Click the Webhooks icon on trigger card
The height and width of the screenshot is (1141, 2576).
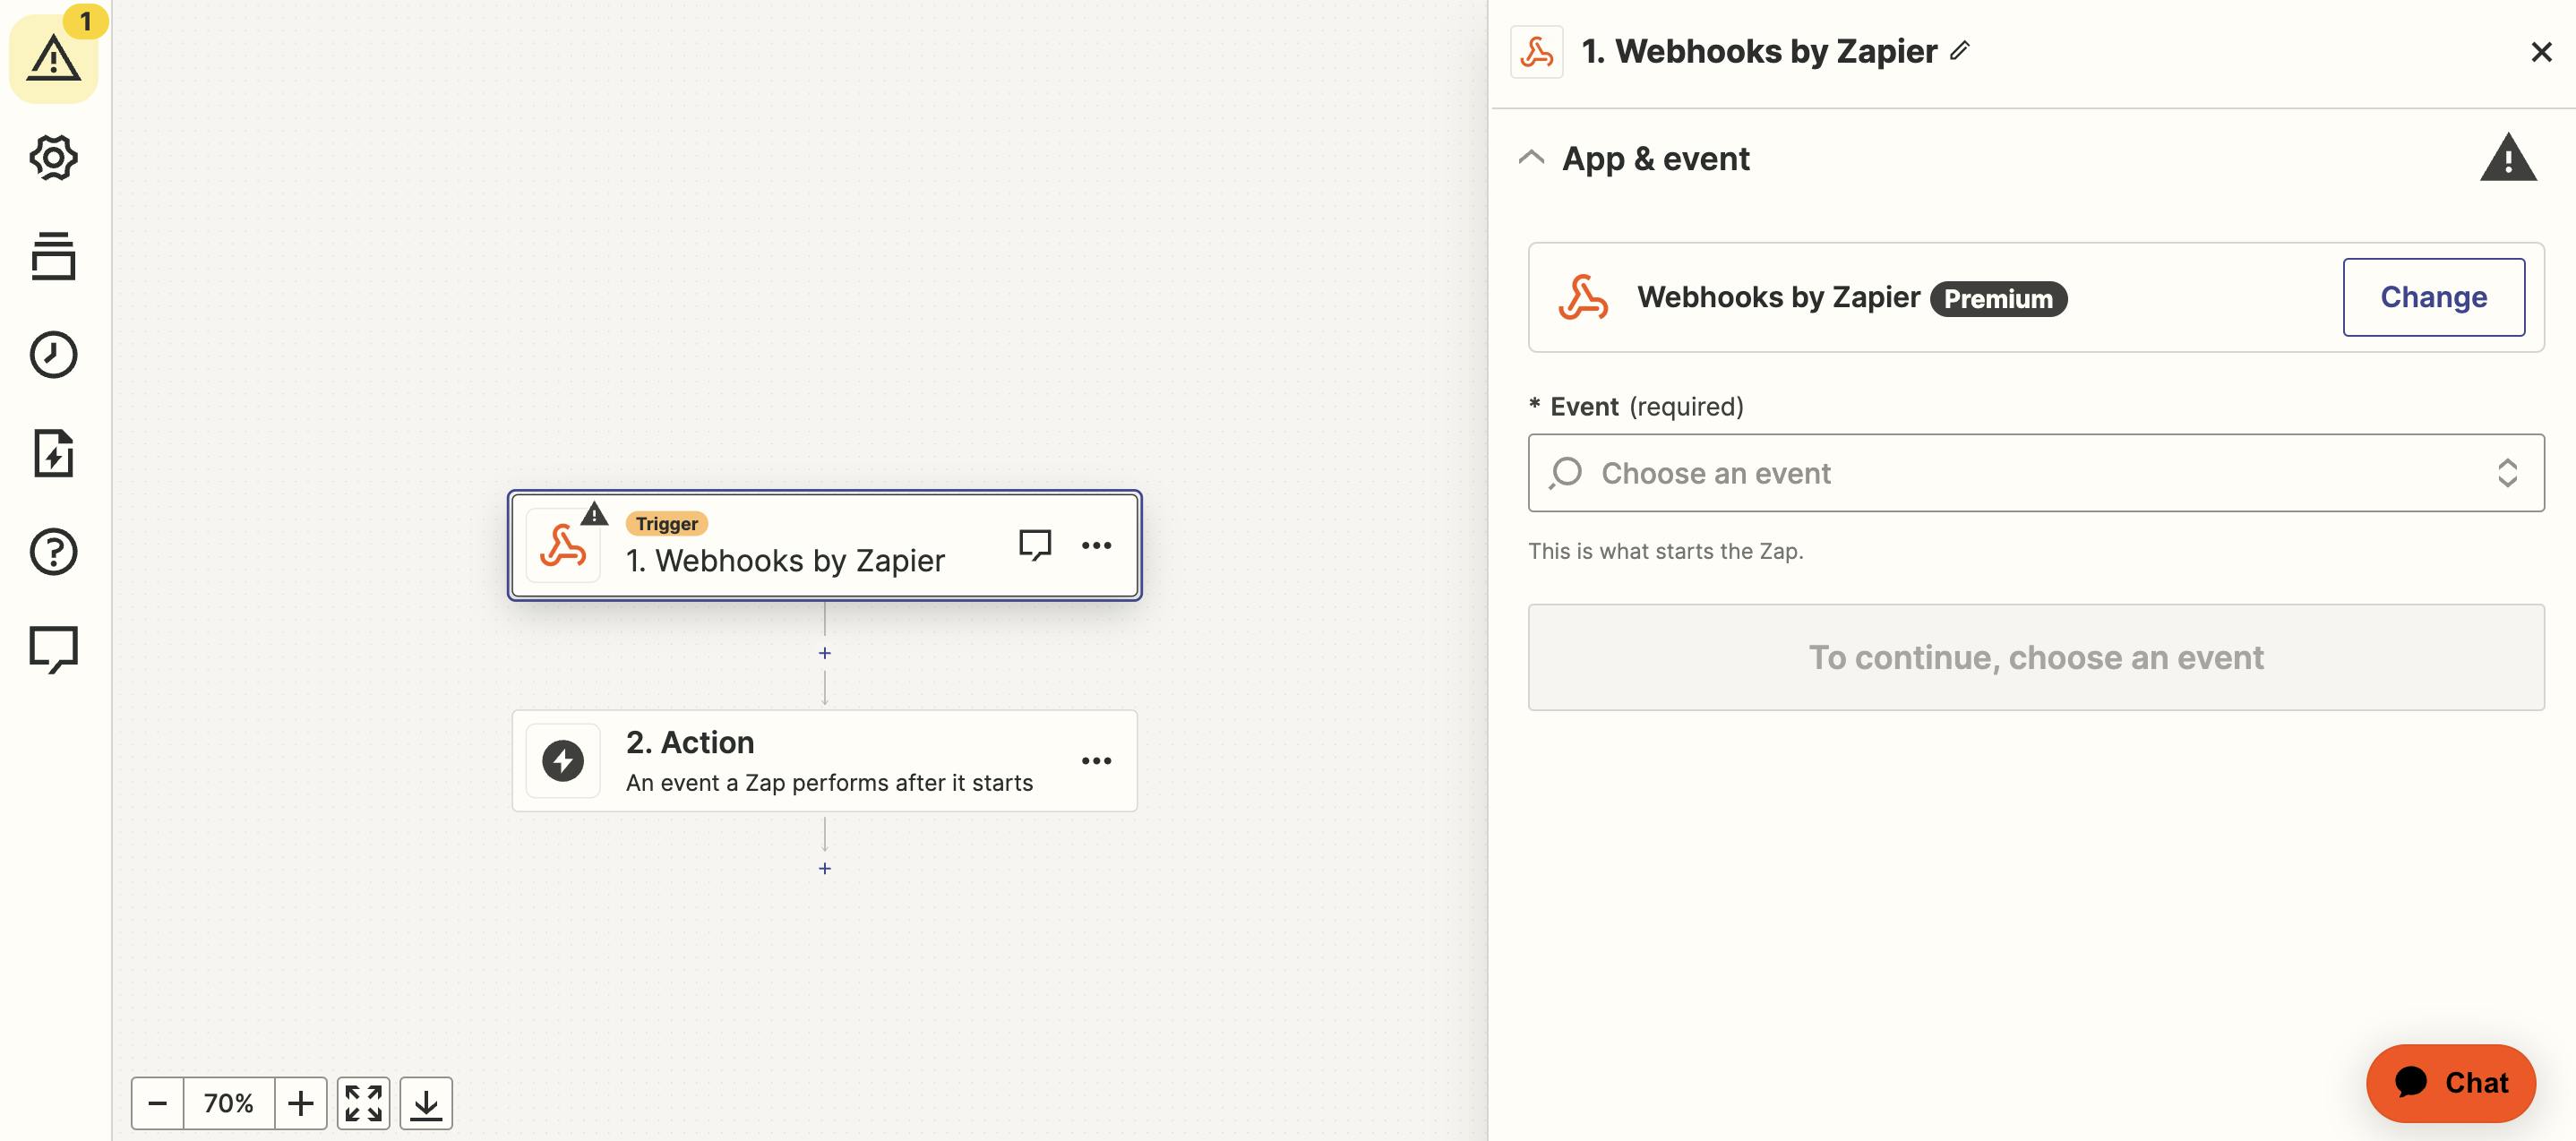(x=563, y=546)
